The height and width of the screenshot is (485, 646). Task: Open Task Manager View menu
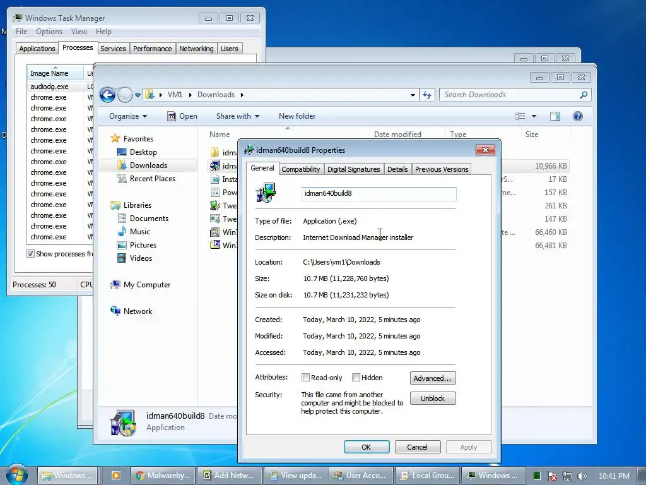pyautogui.click(x=79, y=32)
